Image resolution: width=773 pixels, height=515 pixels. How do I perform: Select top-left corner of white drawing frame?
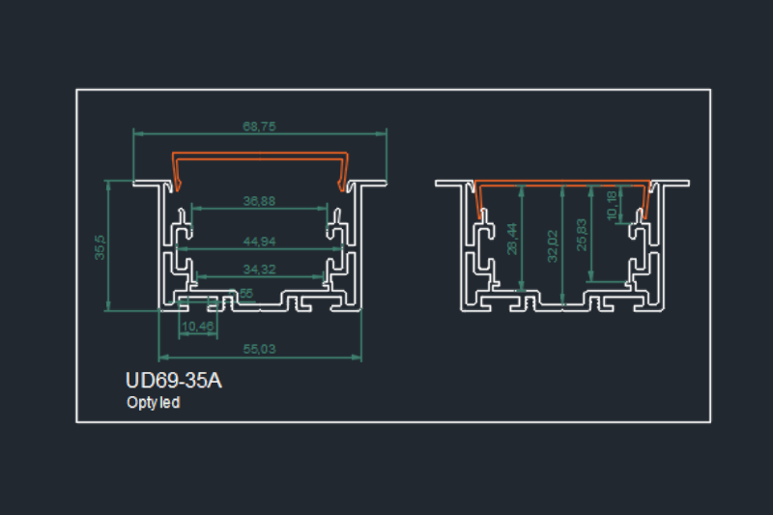[x=77, y=90]
